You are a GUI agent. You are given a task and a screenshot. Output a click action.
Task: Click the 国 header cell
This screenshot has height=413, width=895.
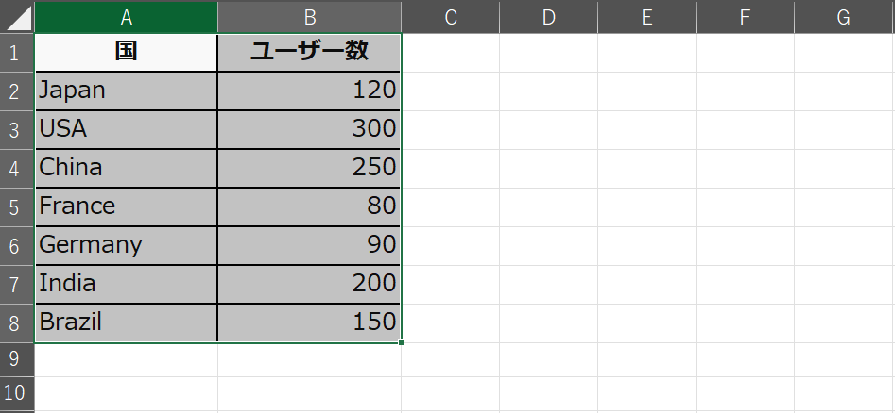(126, 53)
